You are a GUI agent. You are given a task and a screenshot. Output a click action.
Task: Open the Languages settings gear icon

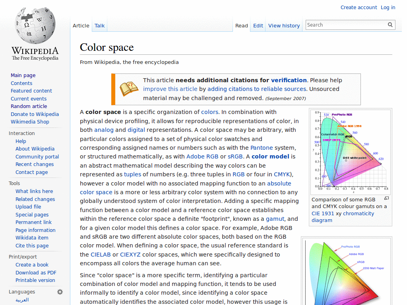click(60, 292)
